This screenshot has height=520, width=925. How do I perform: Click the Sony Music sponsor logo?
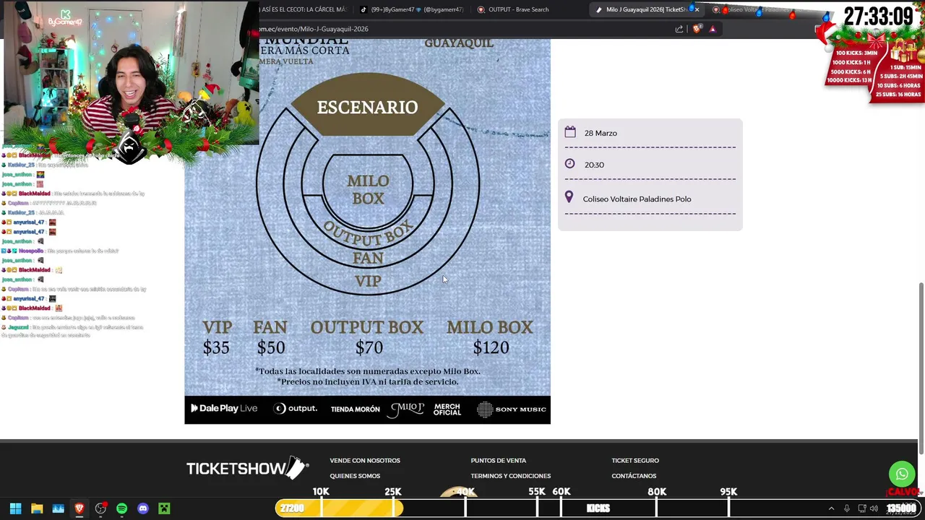click(512, 409)
